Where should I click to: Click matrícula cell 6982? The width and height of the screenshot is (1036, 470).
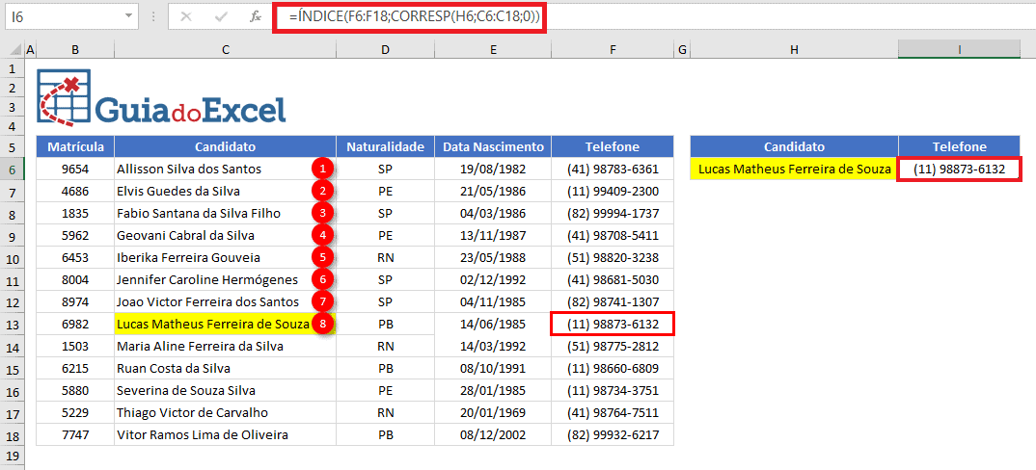pos(75,325)
